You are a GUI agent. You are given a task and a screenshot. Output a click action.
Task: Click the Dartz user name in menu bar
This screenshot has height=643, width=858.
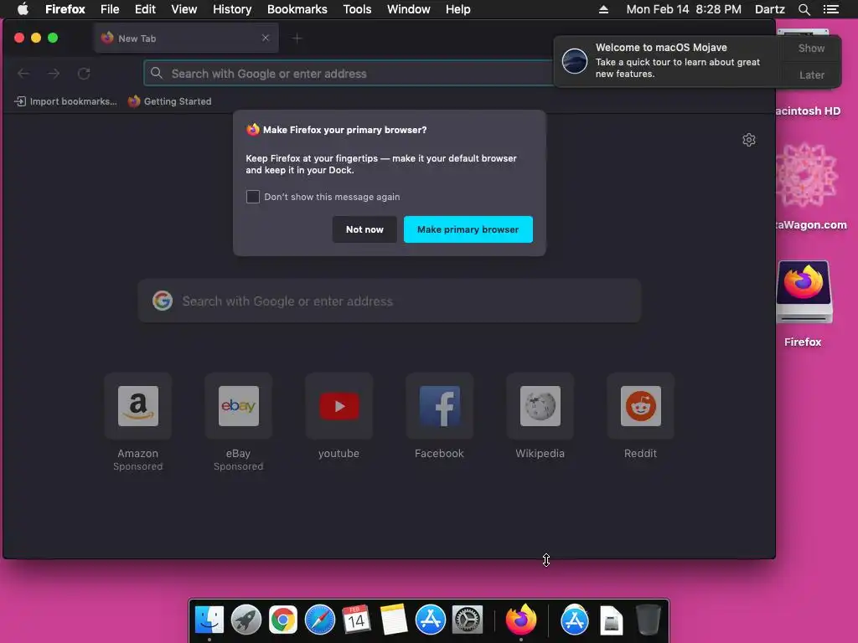(770, 9)
